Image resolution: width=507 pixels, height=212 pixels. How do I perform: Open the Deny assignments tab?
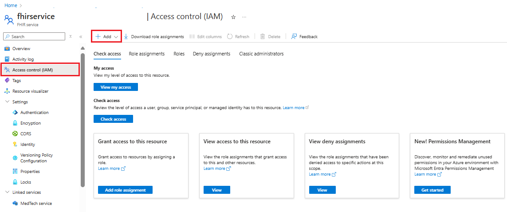tap(212, 54)
